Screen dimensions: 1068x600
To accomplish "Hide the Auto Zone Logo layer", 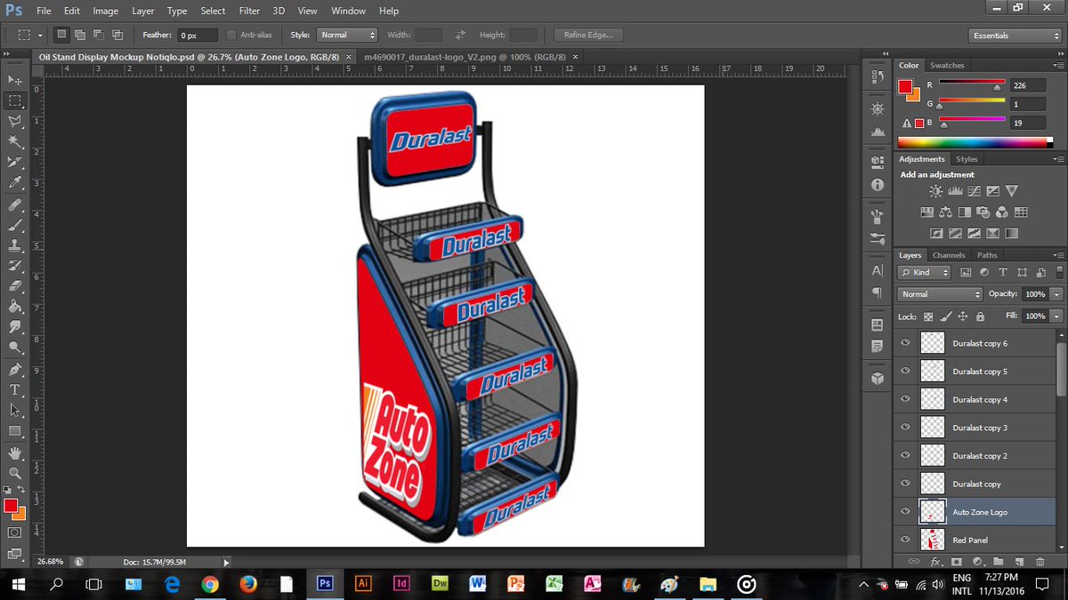I will pos(906,511).
